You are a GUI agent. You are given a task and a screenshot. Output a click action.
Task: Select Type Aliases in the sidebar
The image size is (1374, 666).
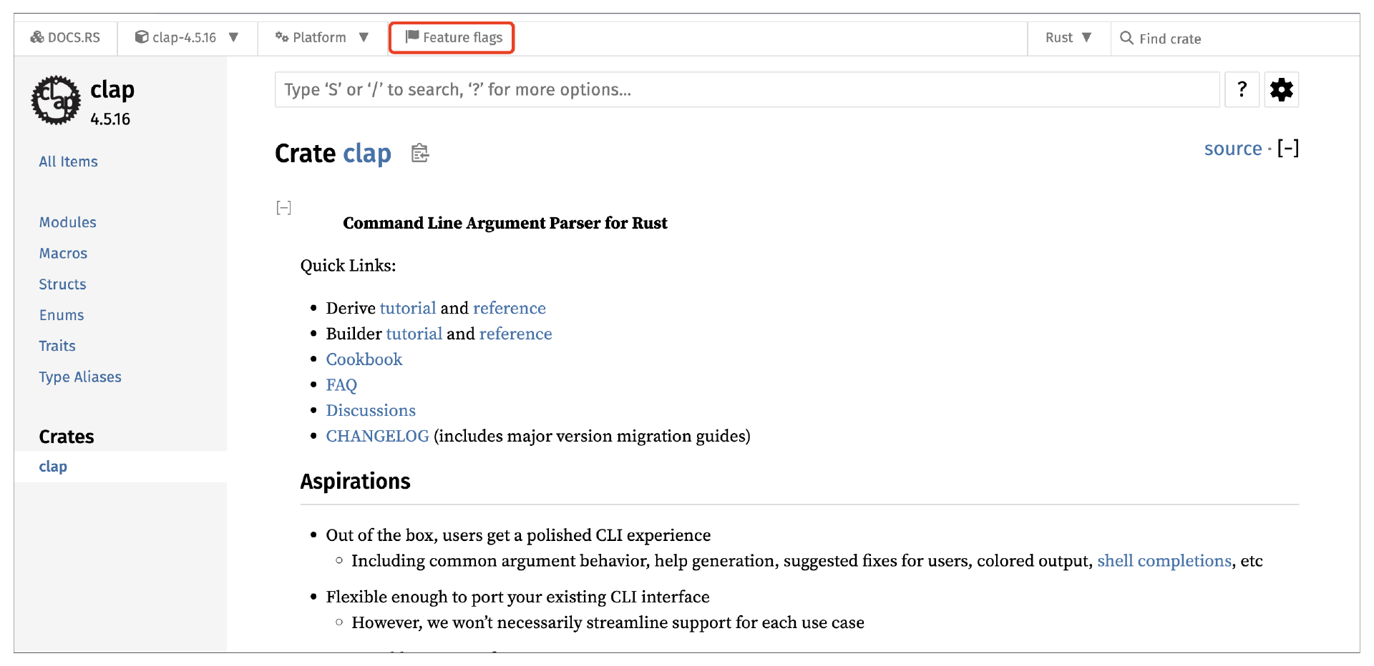(x=80, y=377)
